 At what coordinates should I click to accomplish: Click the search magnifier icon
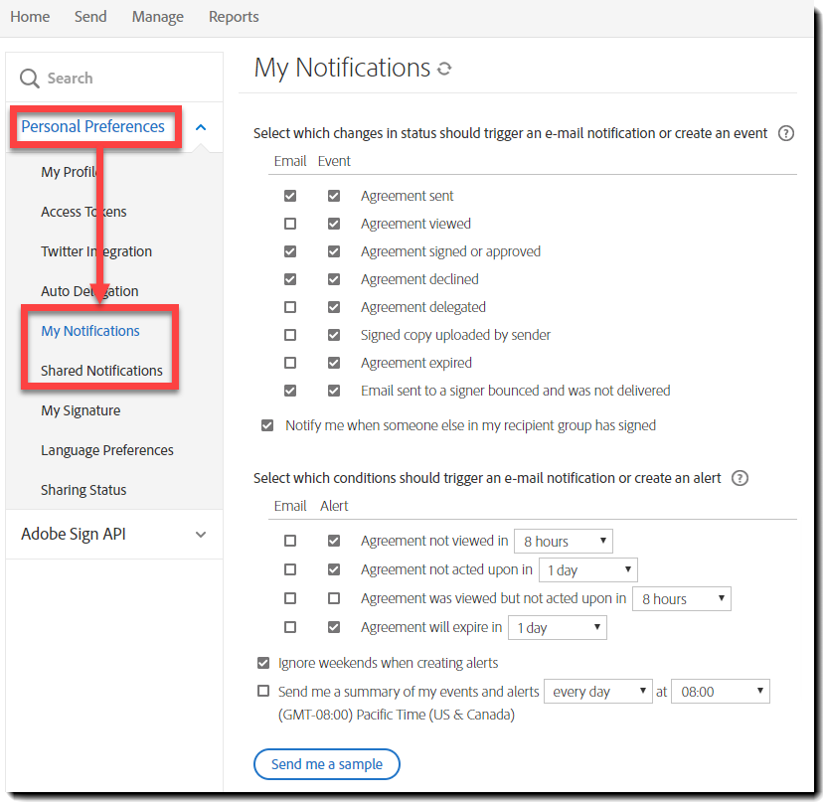[31, 78]
